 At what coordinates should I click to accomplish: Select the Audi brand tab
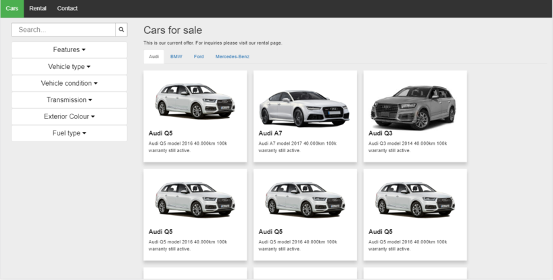pyautogui.click(x=153, y=57)
